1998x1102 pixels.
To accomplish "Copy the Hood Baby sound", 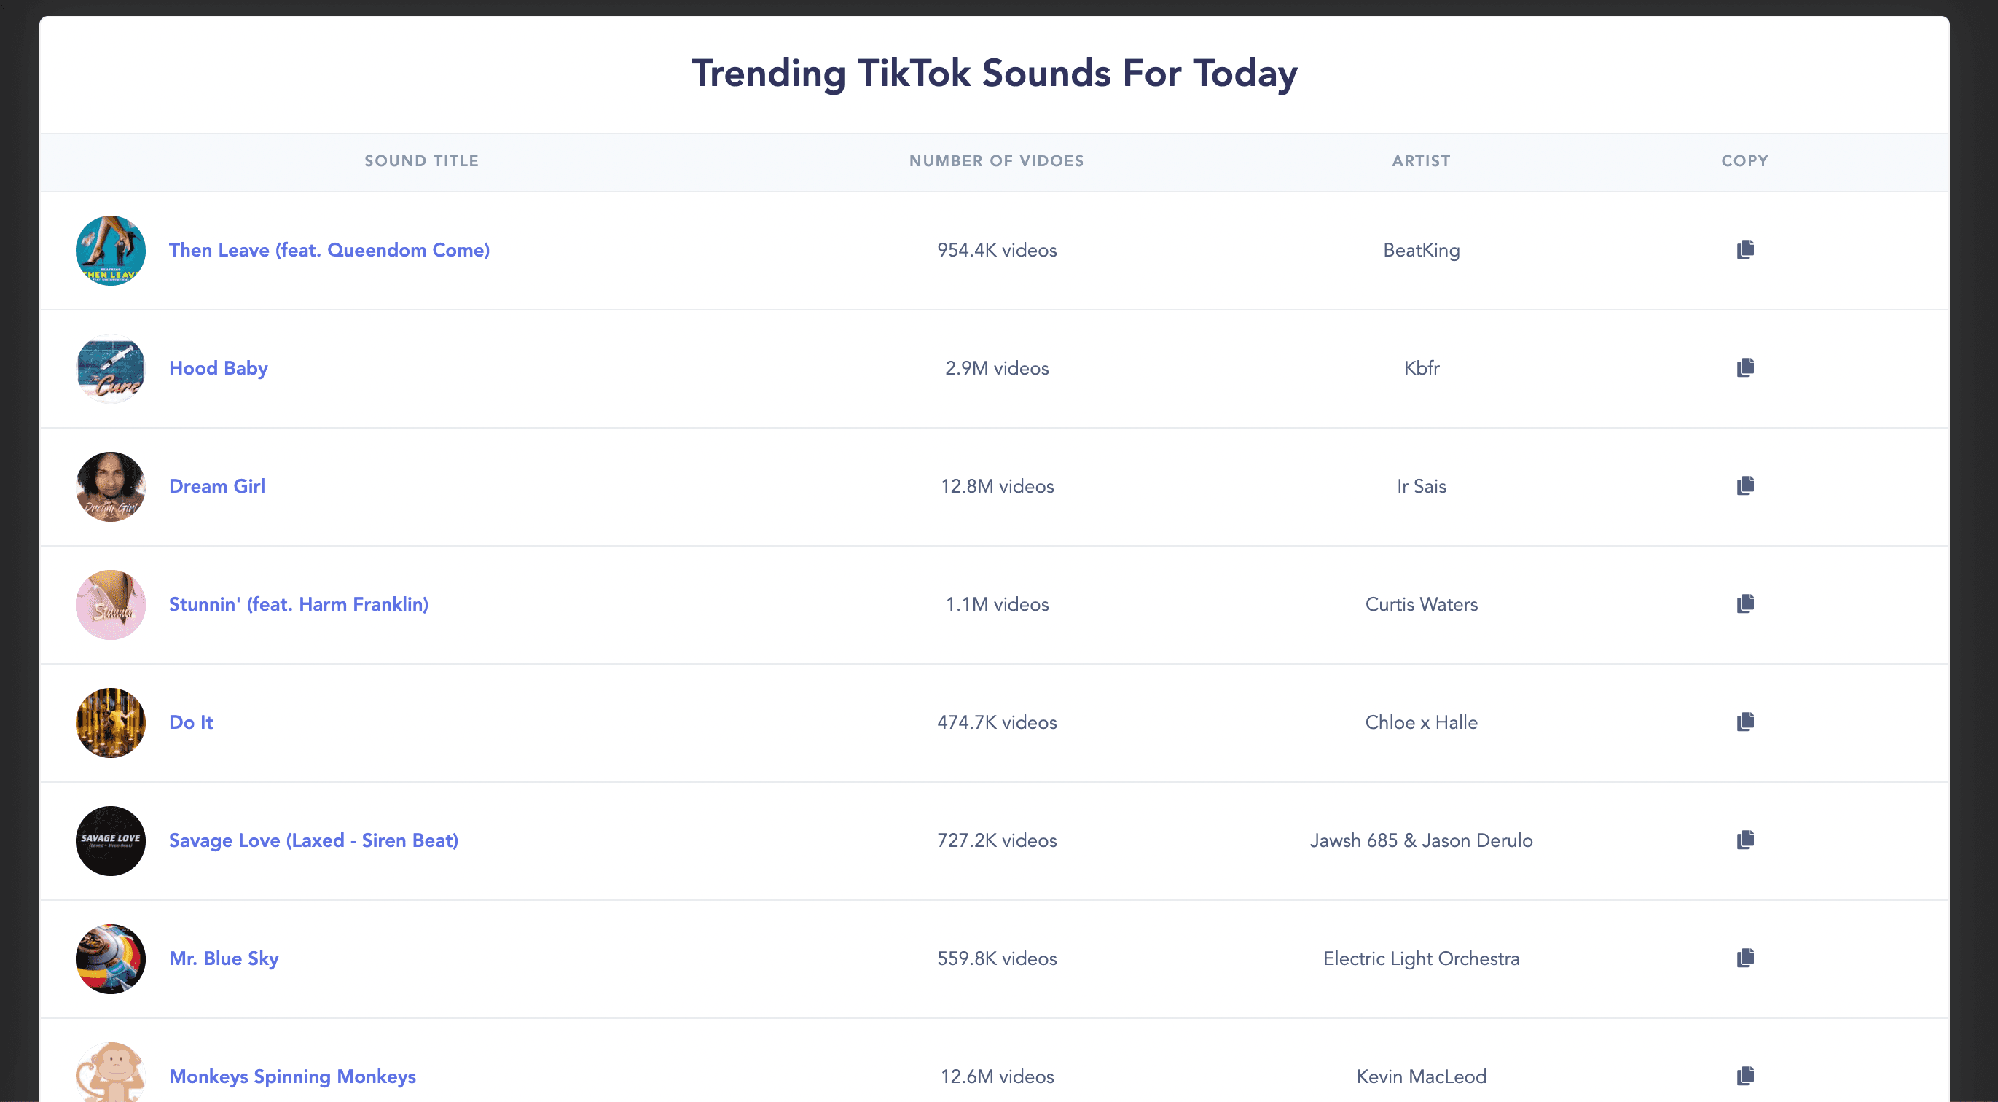I will click(1745, 367).
